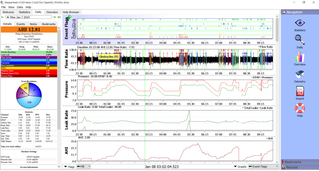Go to previous day with left arrow
Viewport: 319px width, 171px height.
[3, 17]
